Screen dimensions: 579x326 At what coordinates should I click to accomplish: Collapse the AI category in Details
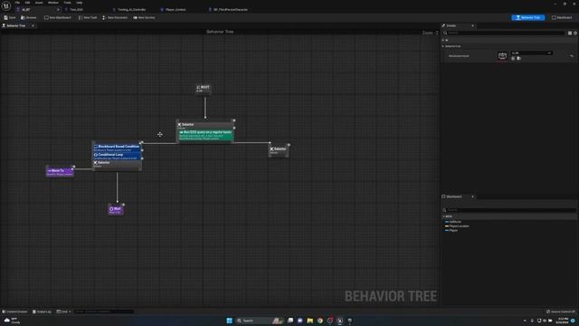pos(443,40)
